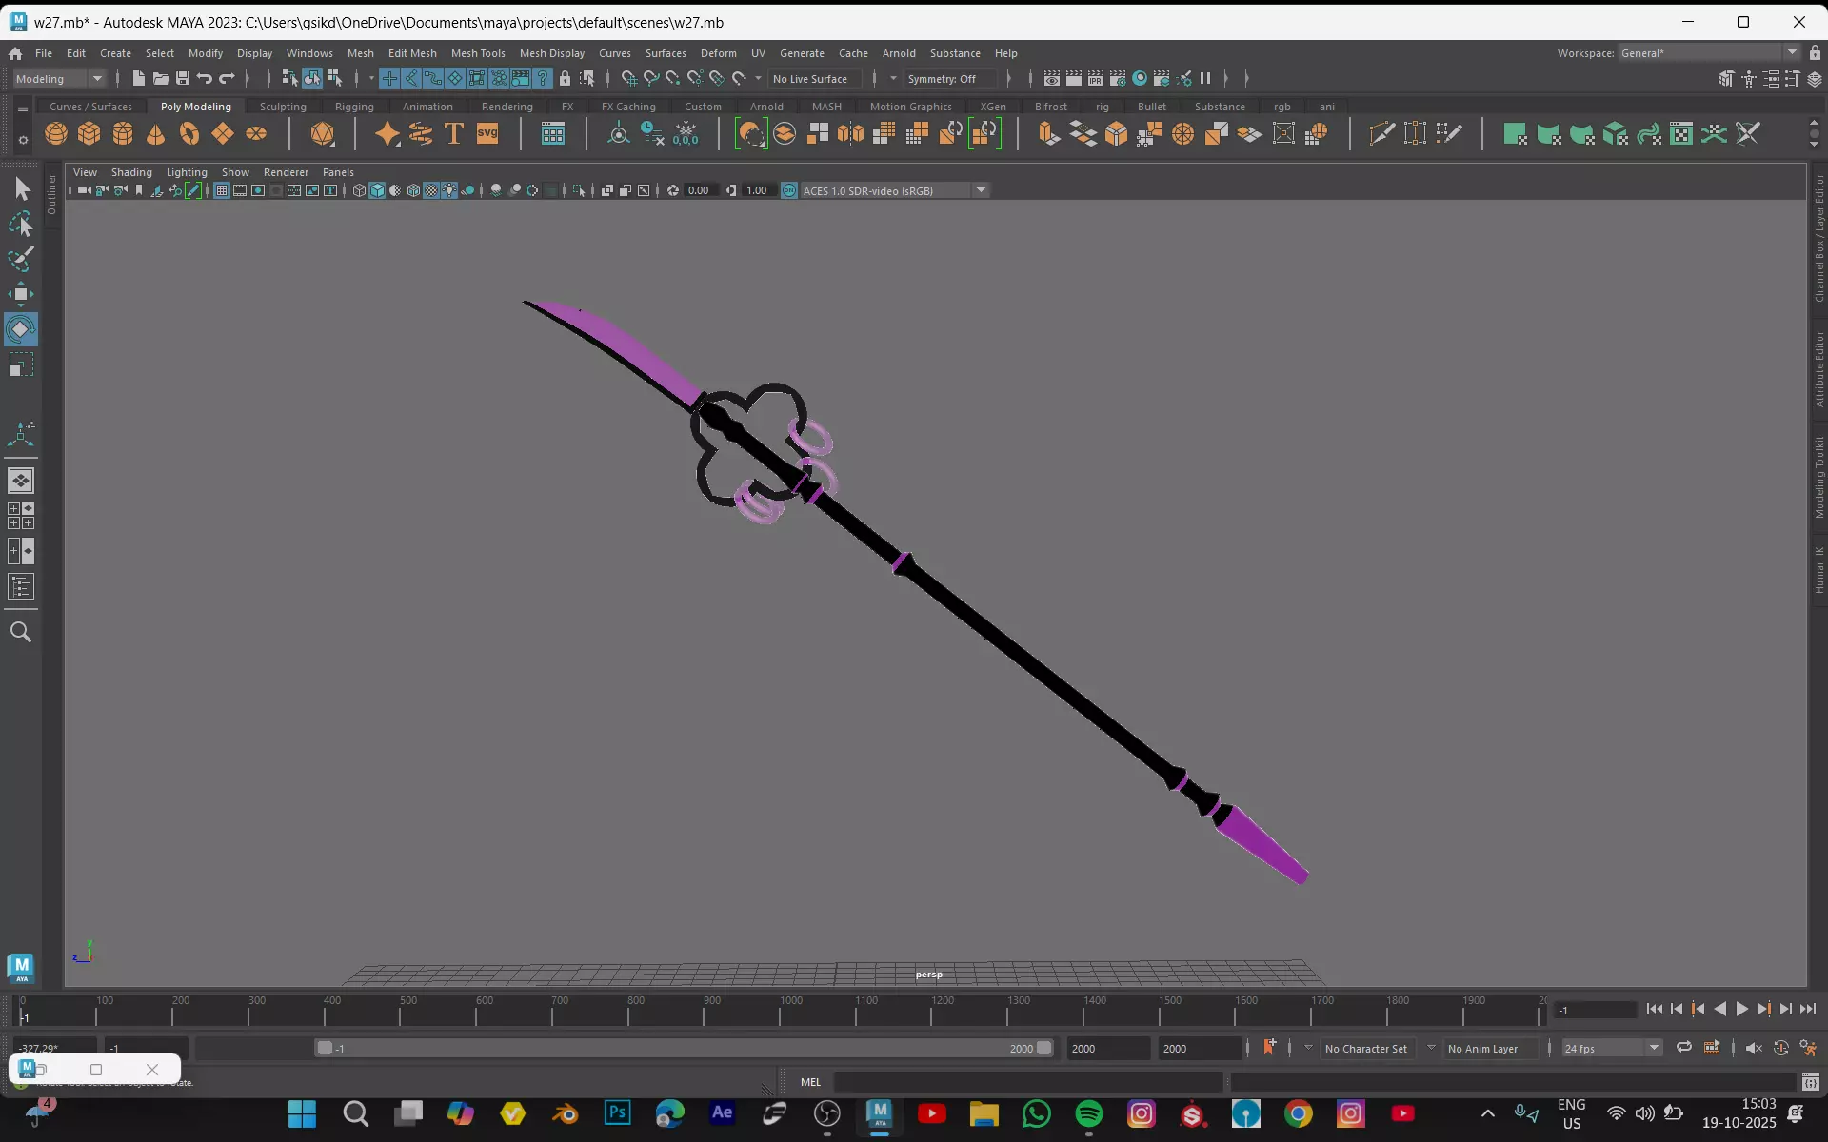Toggle timeline audio mute speaker

tap(1754, 1048)
